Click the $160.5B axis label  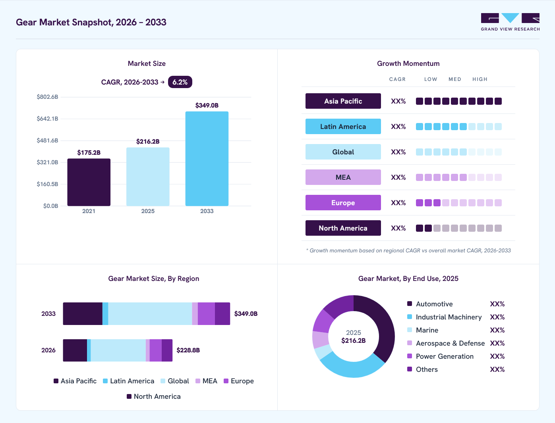(48, 184)
